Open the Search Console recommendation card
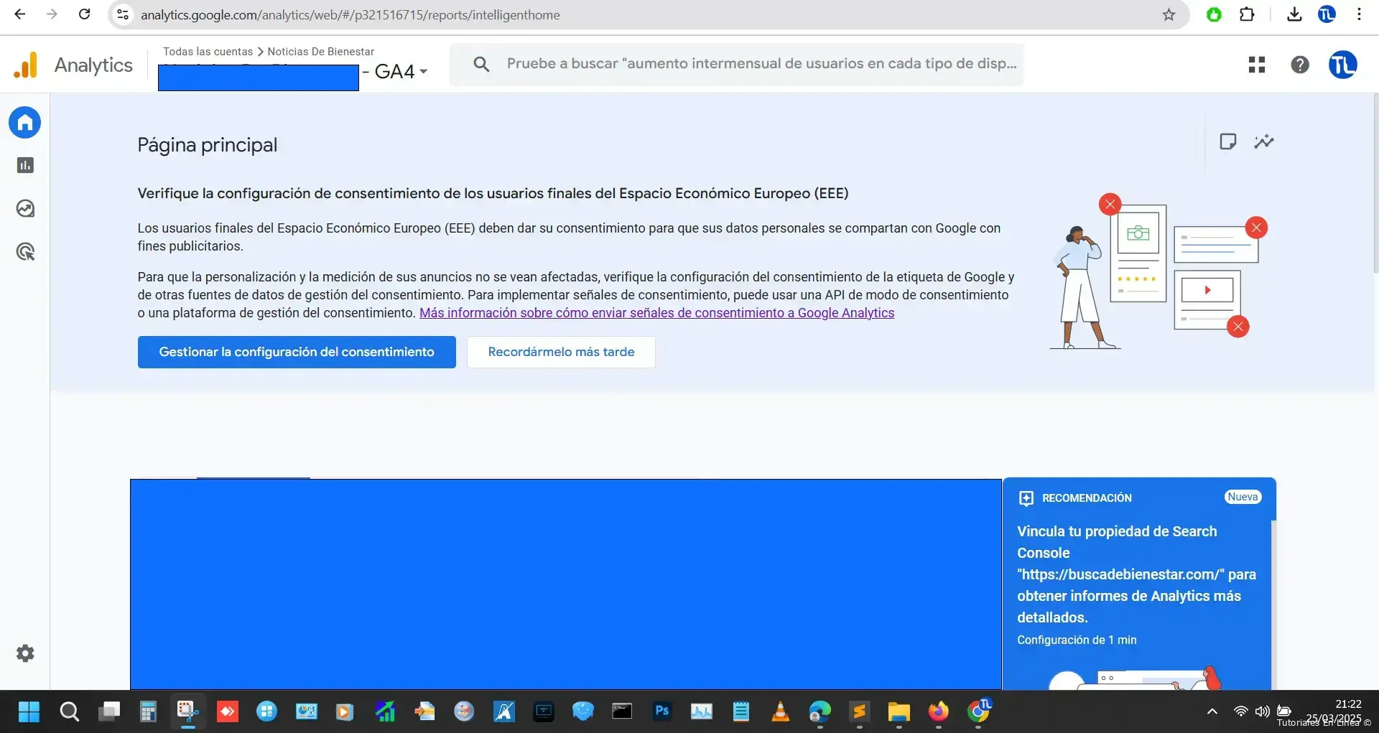Image resolution: width=1379 pixels, height=733 pixels. pos(1139,584)
